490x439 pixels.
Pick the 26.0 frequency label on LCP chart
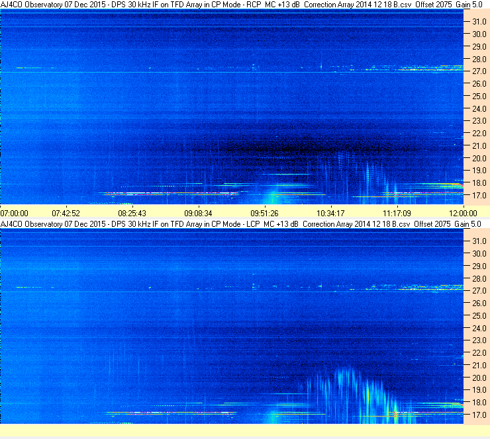pos(479,303)
